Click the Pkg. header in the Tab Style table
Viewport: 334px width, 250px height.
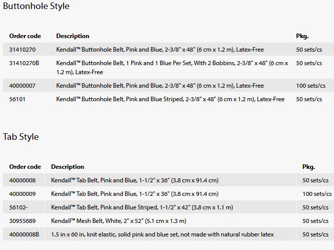pos(308,167)
